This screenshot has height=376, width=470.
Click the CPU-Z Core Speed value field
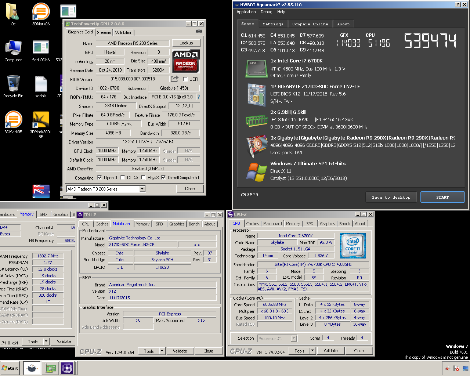click(x=275, y=304)
